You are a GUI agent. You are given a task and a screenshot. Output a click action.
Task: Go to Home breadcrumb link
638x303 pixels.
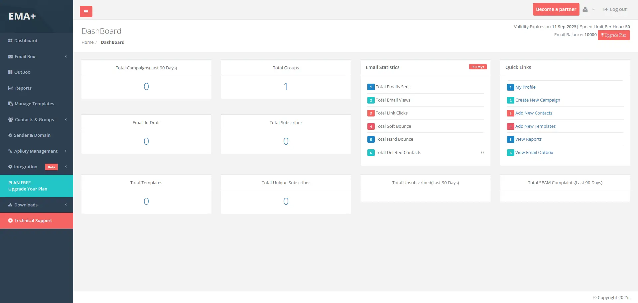tap(87, 42)
